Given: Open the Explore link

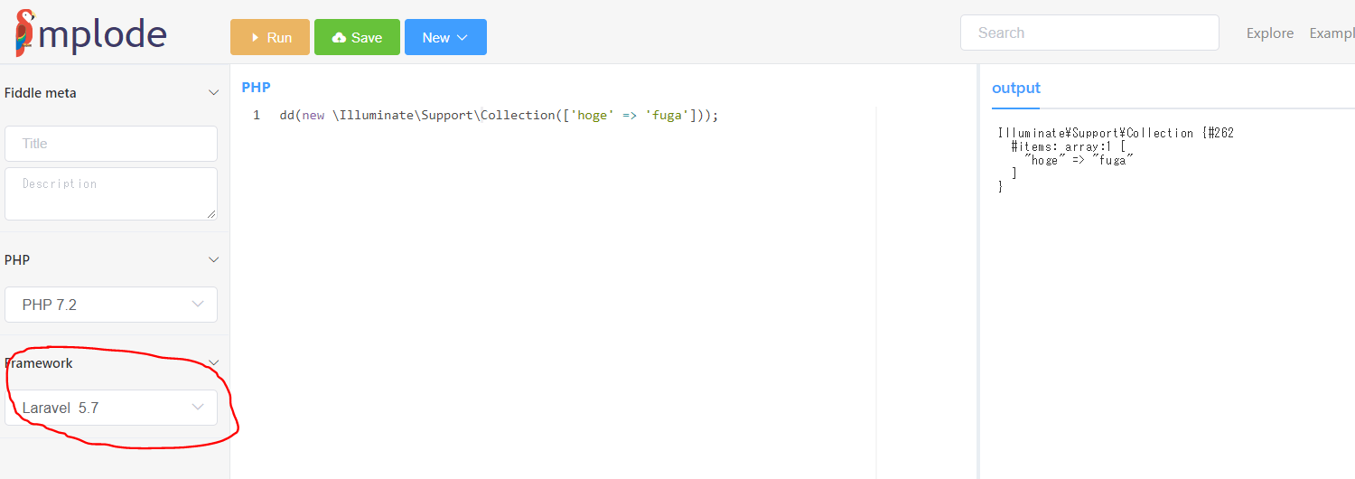Looking at the screenshot, I should (x=1270, y=33).
